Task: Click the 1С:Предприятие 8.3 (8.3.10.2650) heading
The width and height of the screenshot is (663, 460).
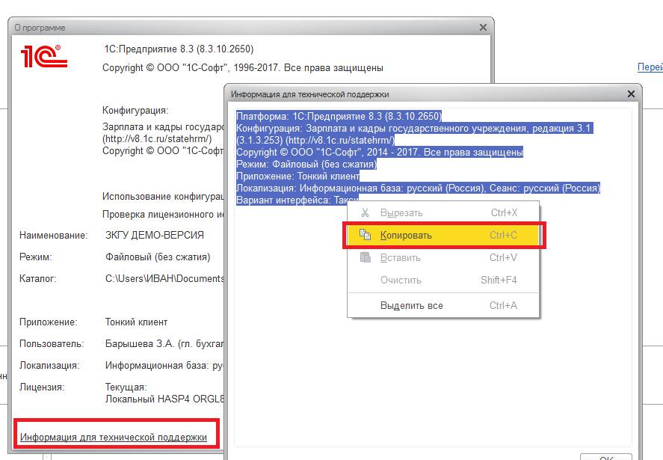Action: click(179, 49)
